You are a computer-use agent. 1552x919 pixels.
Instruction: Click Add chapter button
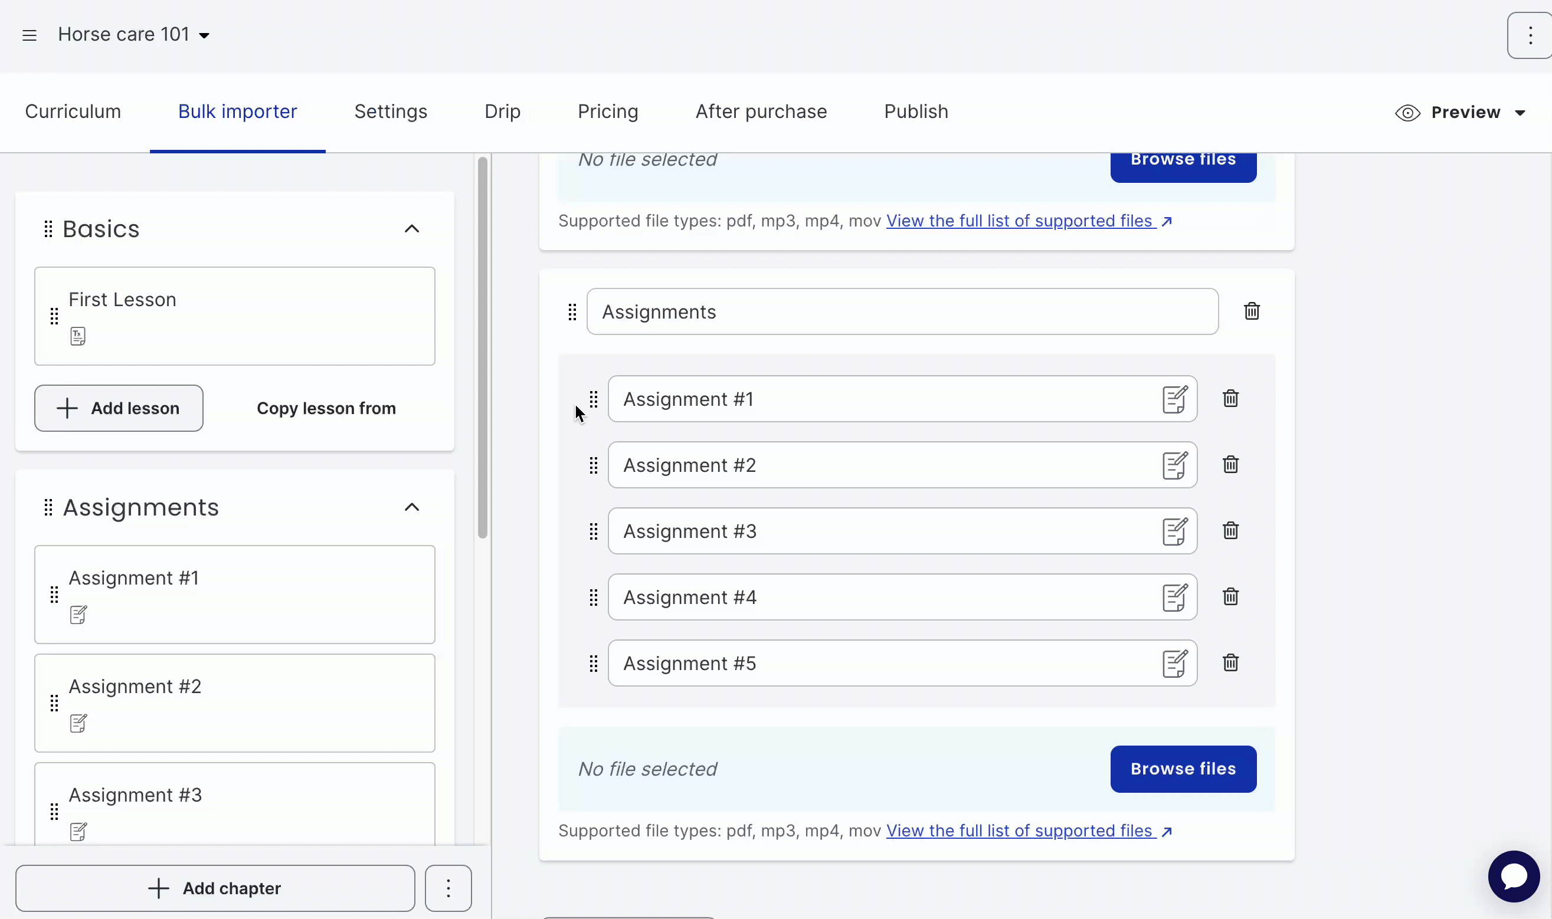[x=215, y=888]
